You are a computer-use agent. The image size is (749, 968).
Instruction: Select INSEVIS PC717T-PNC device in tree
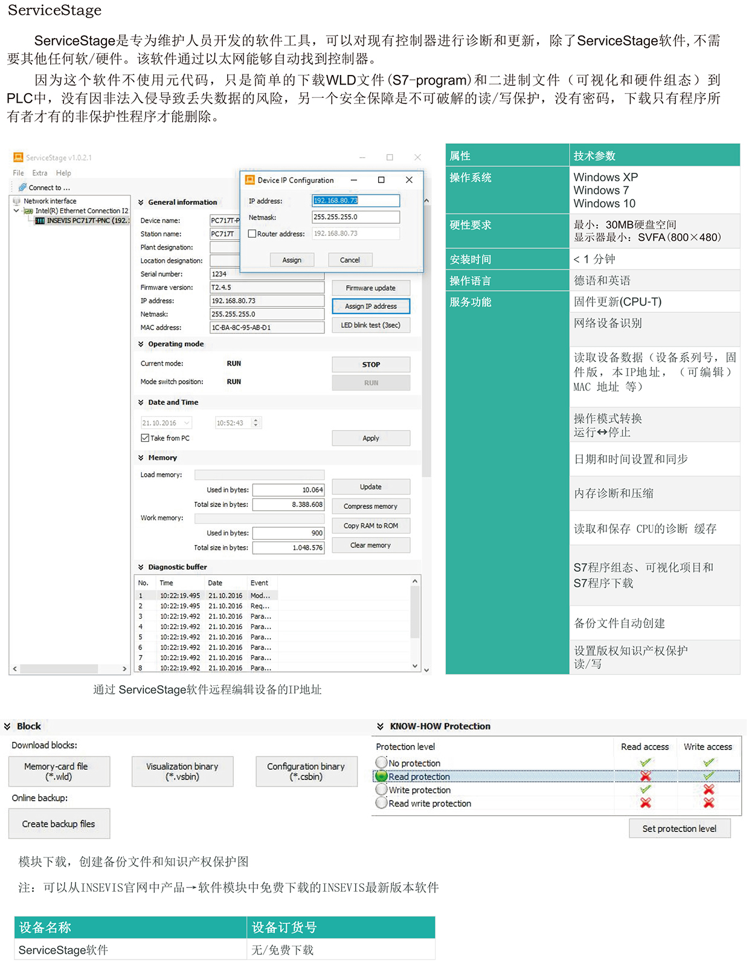(82, 221)
